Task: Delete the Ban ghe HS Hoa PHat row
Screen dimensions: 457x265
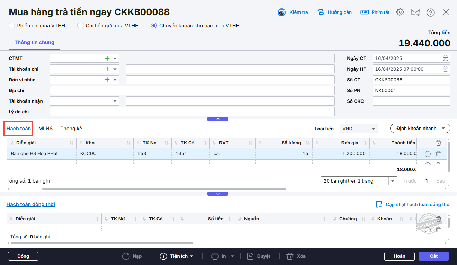Action: tap(438, 154)
